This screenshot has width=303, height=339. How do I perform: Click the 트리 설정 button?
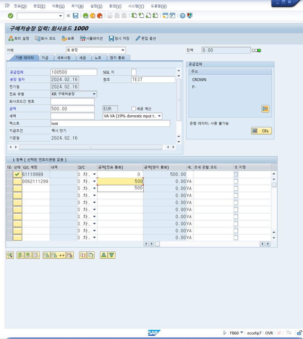(19, 39)
